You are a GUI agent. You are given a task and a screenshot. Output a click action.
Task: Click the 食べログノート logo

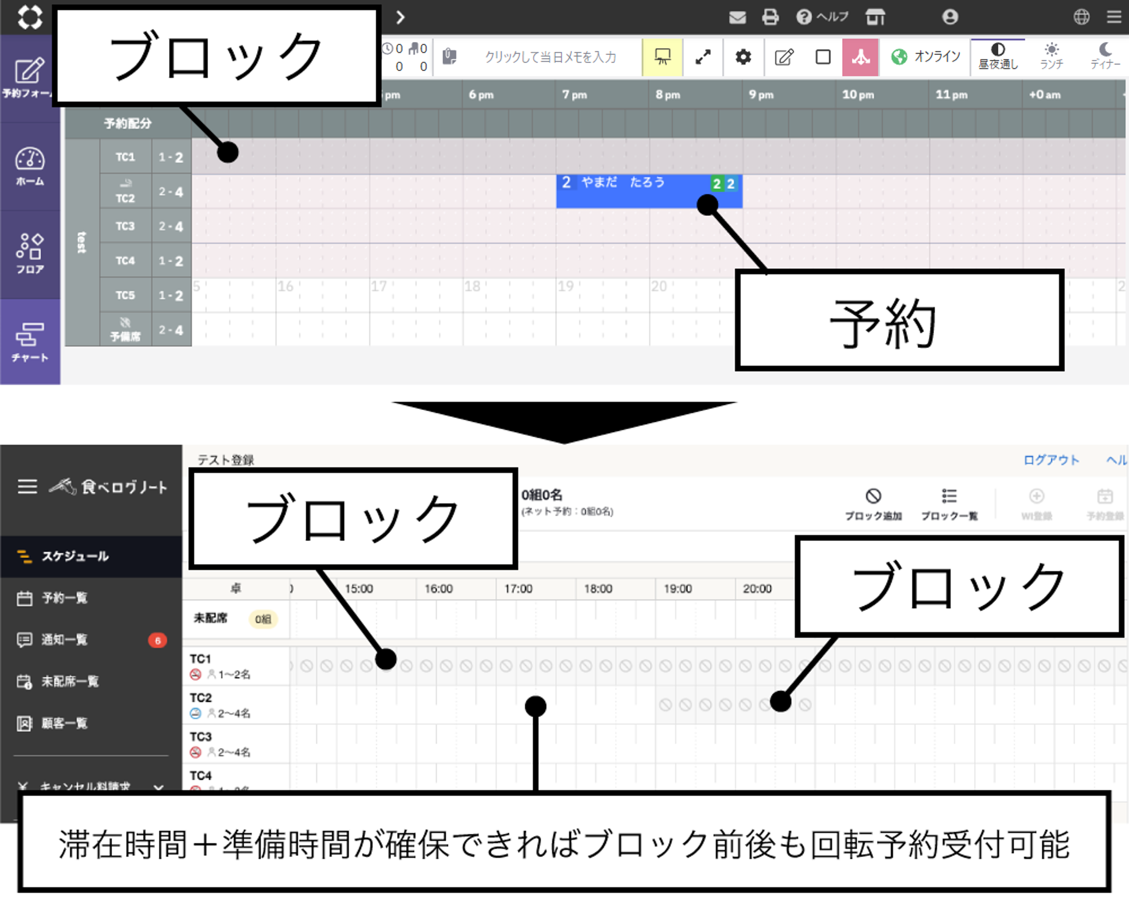click(108, 487)
